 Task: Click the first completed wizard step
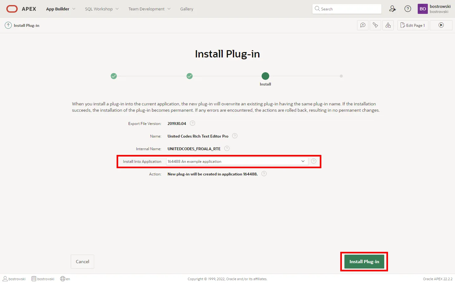click(x=114, y=76)
